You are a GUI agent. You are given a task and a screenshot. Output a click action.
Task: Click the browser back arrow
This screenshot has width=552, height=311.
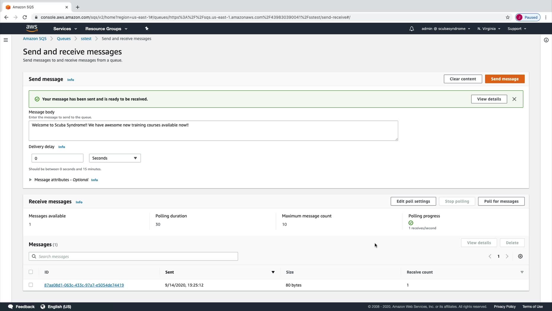click(x=6, y=17)
